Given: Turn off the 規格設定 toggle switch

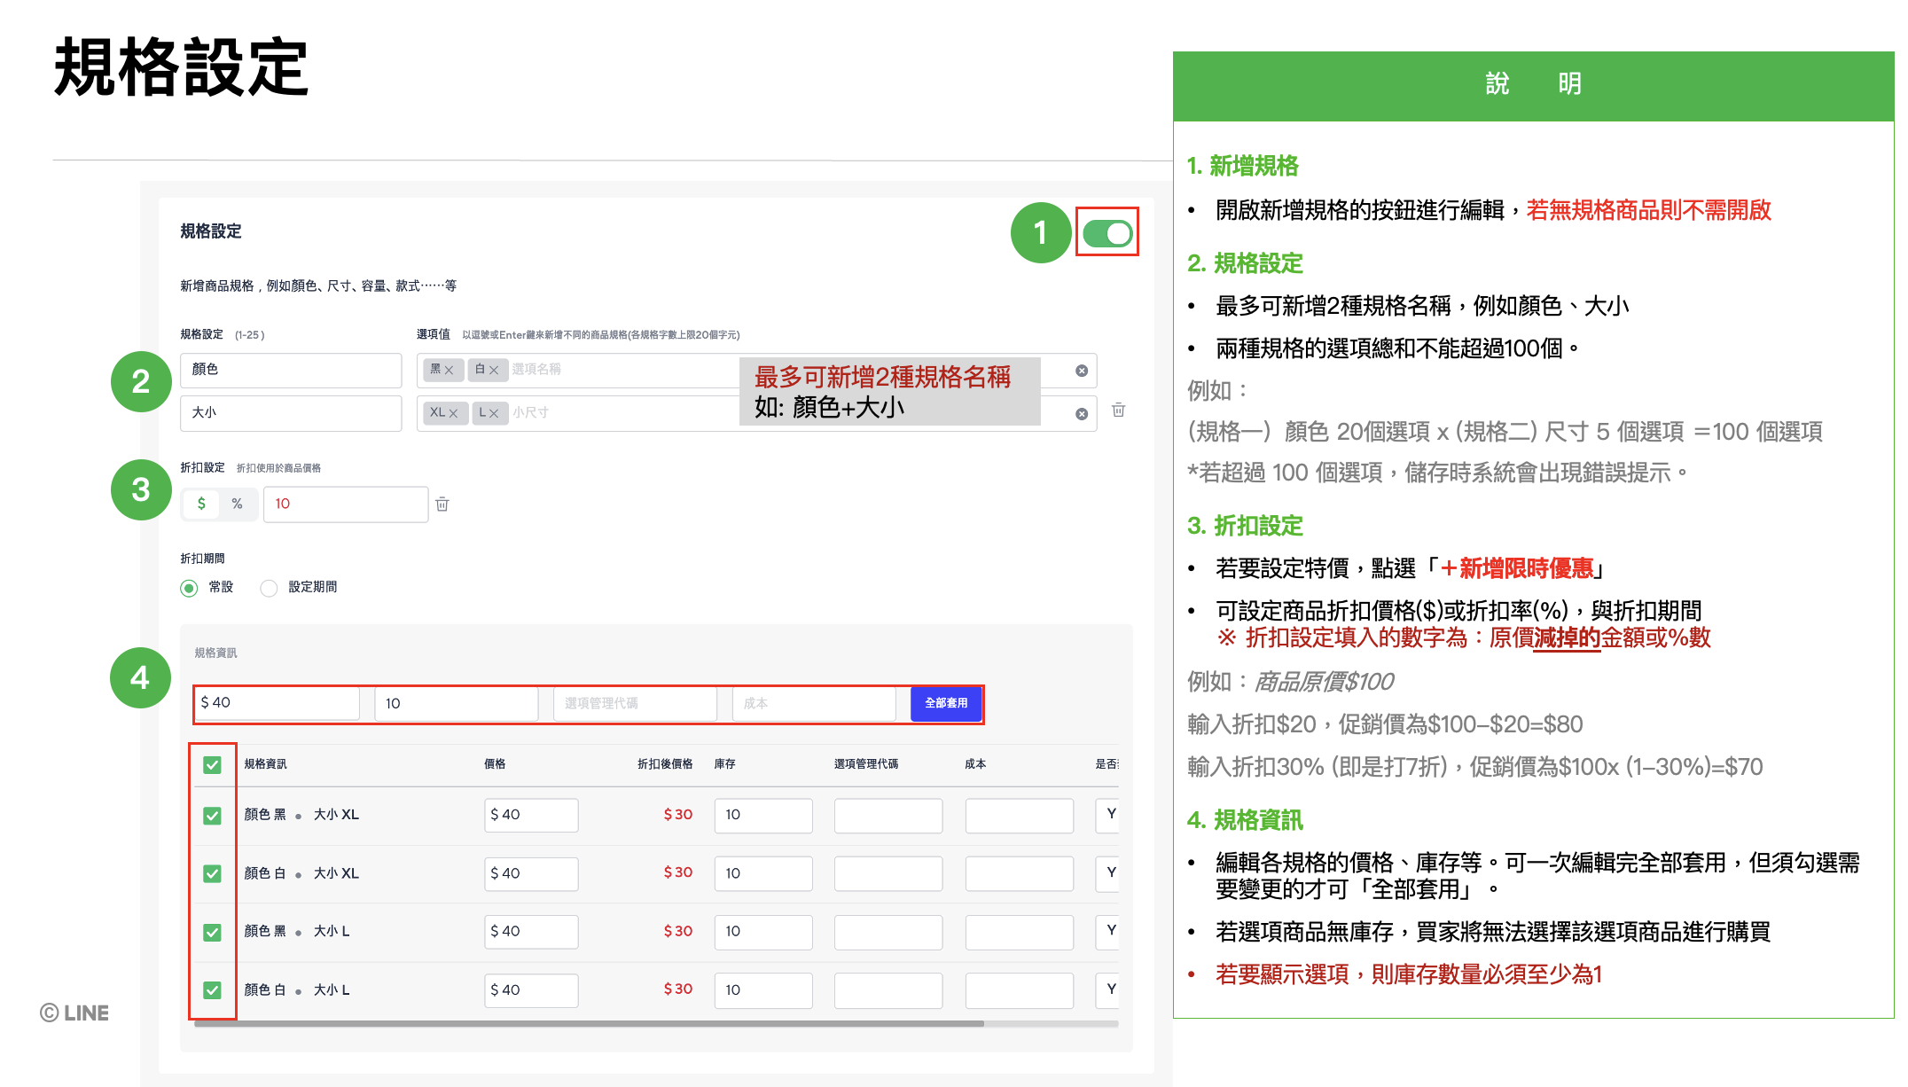Looking at the screenshot, I should (x=1106, y=232).
